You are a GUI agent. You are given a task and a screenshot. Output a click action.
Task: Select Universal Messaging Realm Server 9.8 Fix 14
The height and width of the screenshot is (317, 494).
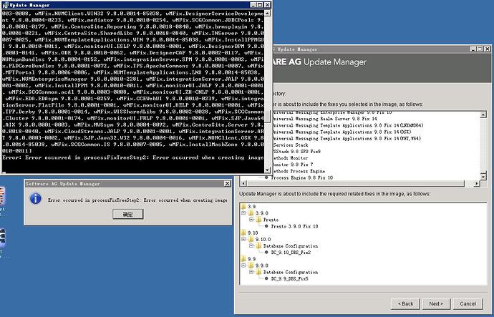click(324, 119)
